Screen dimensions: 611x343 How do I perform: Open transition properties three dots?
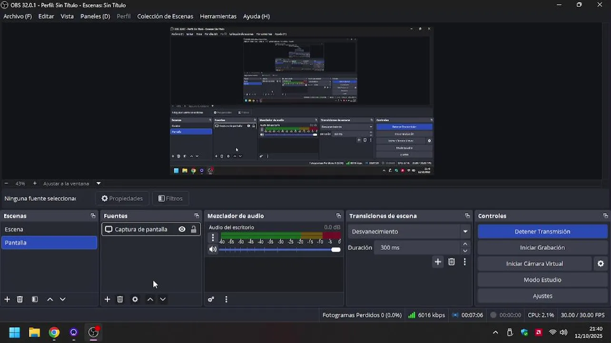(x=464, y=262)
